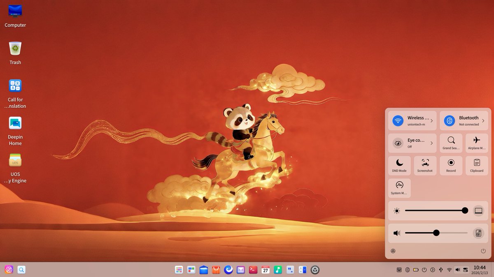Start screen Record from control center
This screenshot has width=494, height=277.
point(451,165)
